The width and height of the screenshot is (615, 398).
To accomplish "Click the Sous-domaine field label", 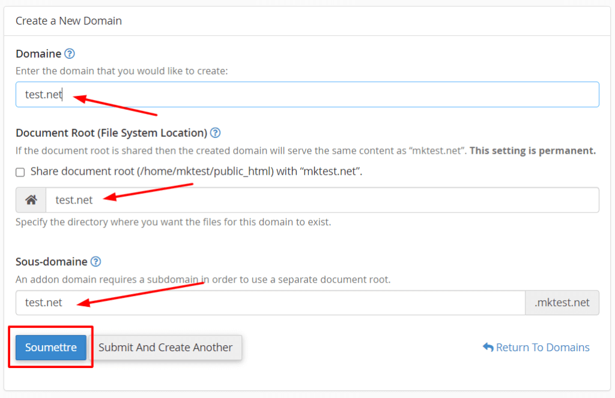I will pos(52,262).
